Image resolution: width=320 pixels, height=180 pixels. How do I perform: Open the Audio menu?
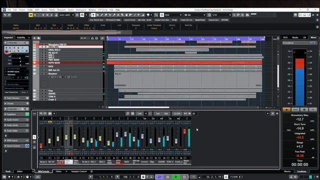coord(30,10)
